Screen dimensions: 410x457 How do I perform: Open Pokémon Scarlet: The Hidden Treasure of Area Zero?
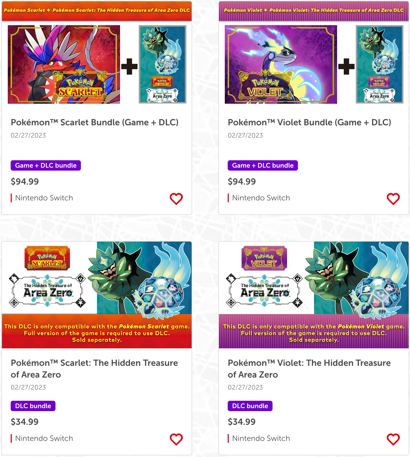click(x=94, y=369)
